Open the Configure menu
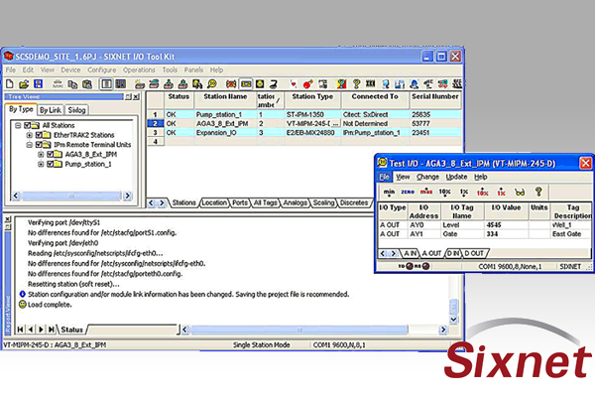This screenshot has width=595, height=397. [x=102, y=69]
